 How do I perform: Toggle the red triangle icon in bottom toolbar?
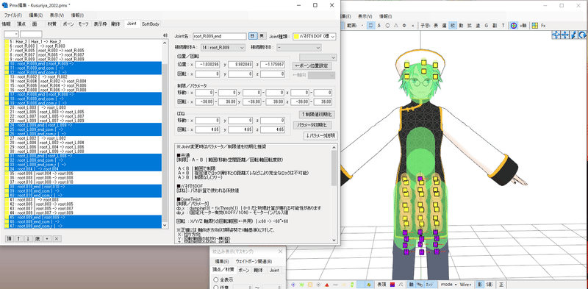(x=327, y=285)
